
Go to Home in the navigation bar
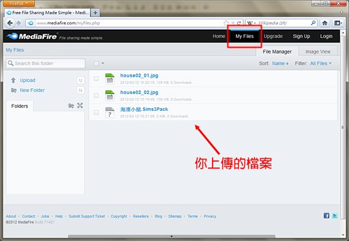[x=219, y=36]
